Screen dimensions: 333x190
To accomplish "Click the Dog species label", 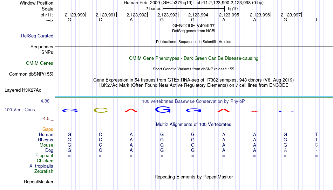I will coord(49,150).
